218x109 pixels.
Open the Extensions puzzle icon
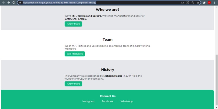(204, 2)
